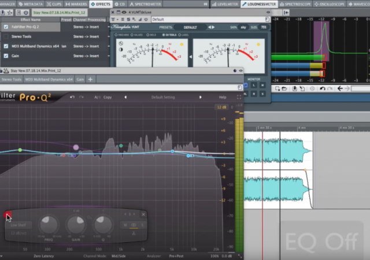Open the Clips tab
Image resolution: width=370 pixels, height=260 pixels.
pos(54,4)
